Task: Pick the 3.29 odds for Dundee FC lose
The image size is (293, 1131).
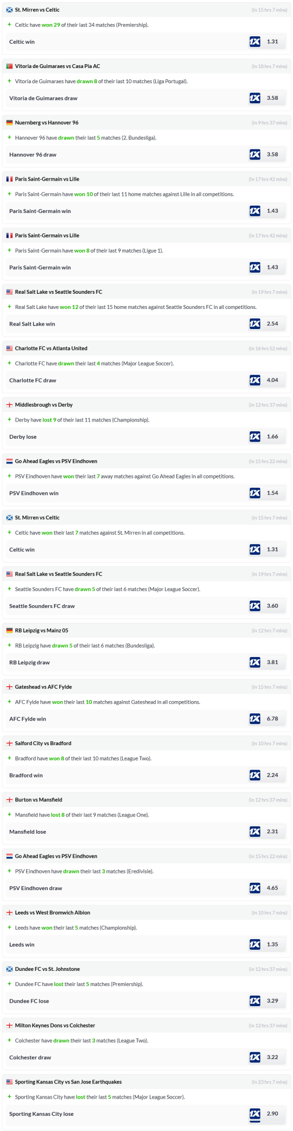Action: click(272, 1001)
